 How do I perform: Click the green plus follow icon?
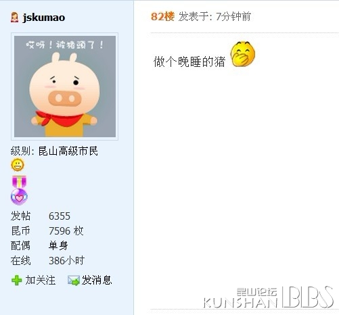tap(17, 281)
